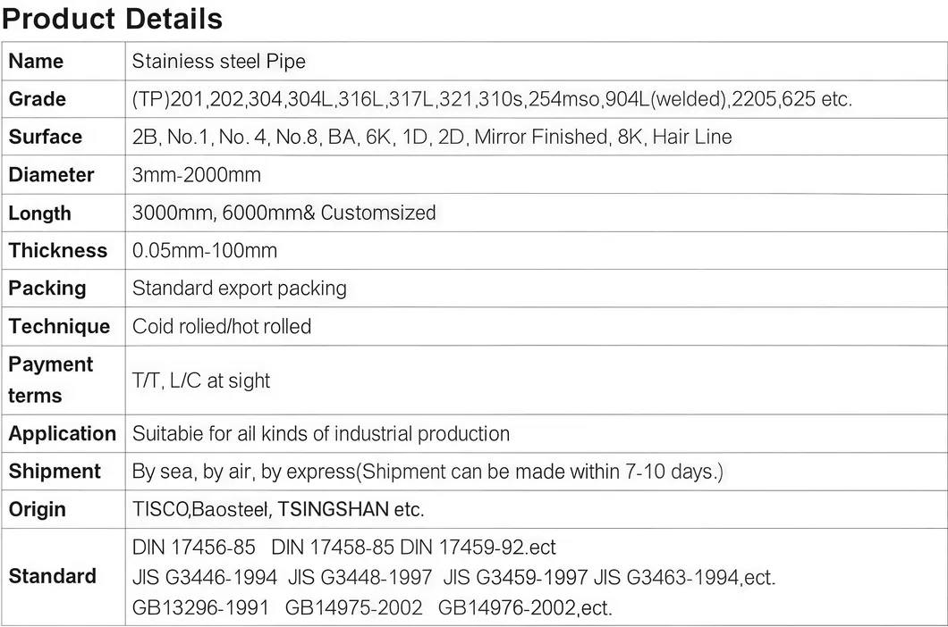
Task: Click the 3mm-2000mm diameter value
Action: tap(197, 175)
